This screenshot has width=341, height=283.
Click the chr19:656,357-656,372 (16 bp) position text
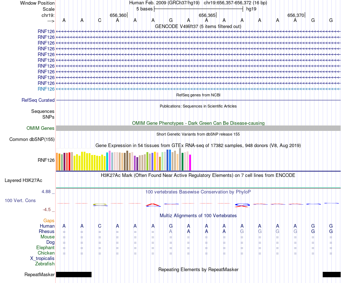click(x=235, y=3)
